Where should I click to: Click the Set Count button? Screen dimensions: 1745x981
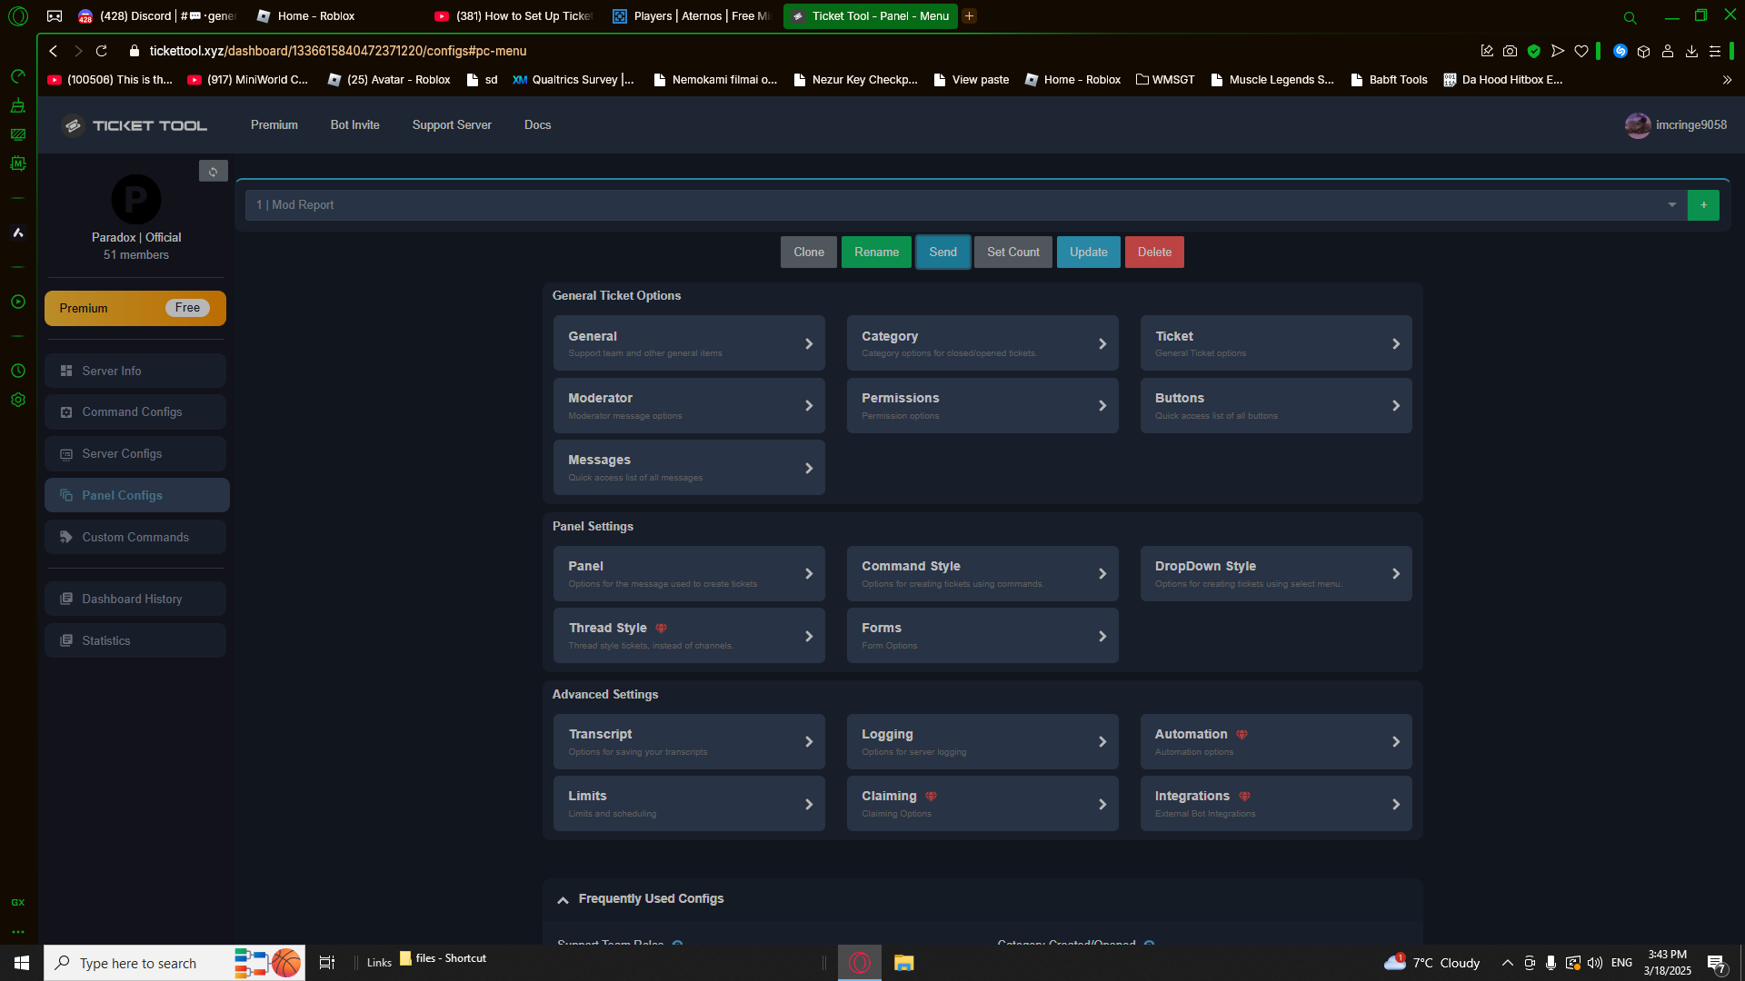(1013, 253)
